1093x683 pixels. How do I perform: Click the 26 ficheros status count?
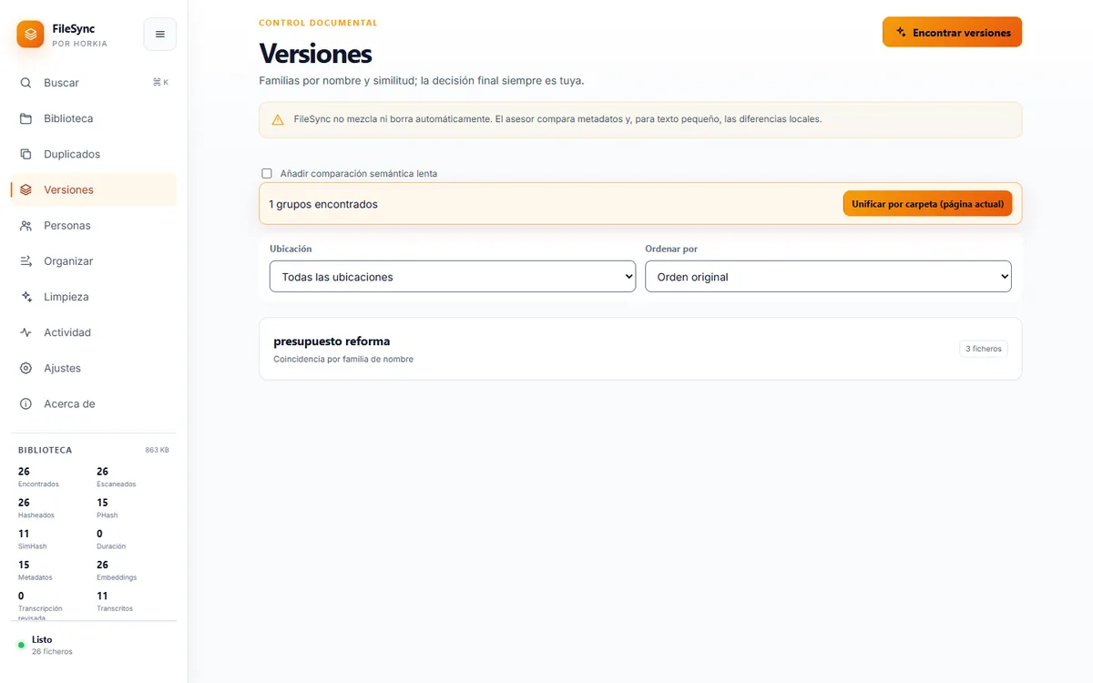[52, 651]
